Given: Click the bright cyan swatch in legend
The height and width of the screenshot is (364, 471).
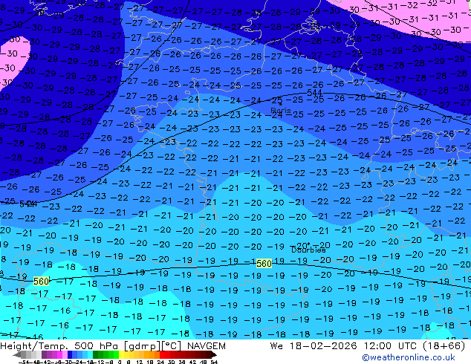Looking at the screenshot, I should [x=91, y=355].
